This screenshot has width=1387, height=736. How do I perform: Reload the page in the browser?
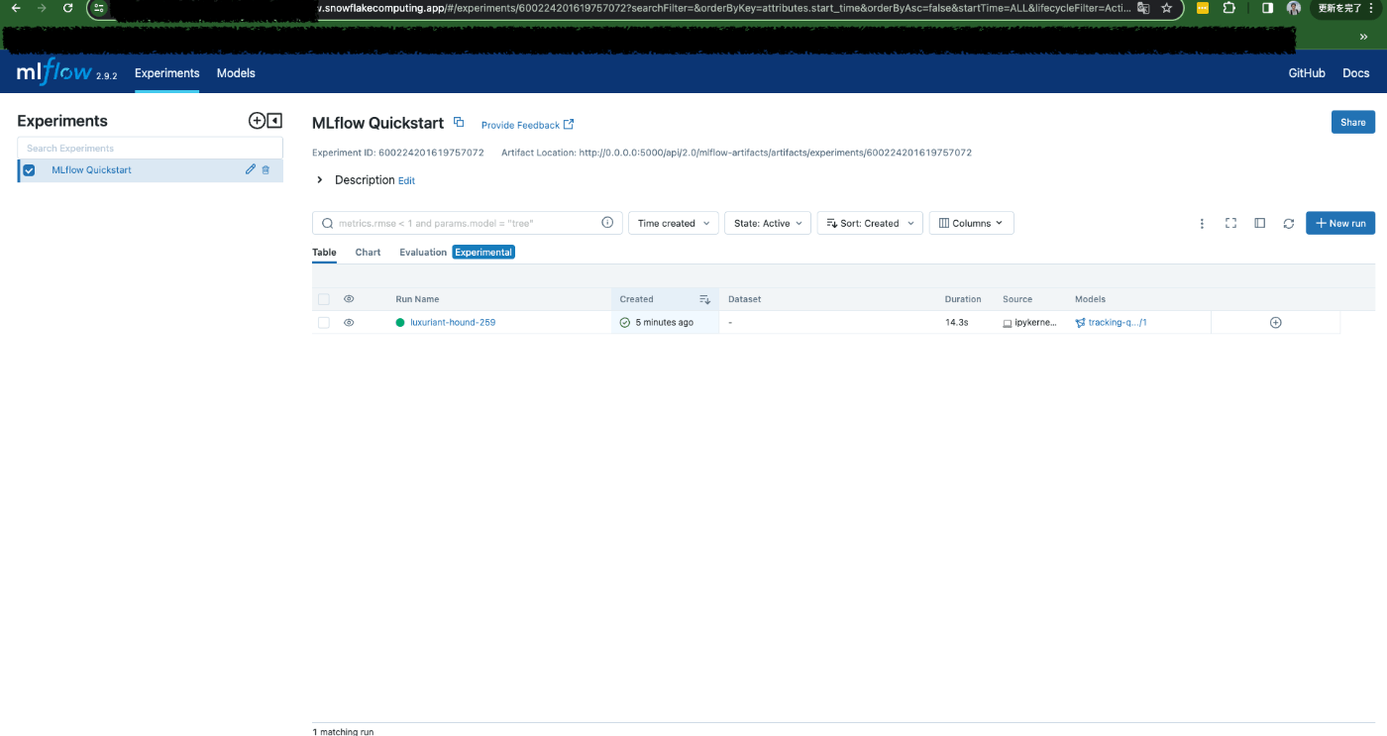click(x=67, y=7)
